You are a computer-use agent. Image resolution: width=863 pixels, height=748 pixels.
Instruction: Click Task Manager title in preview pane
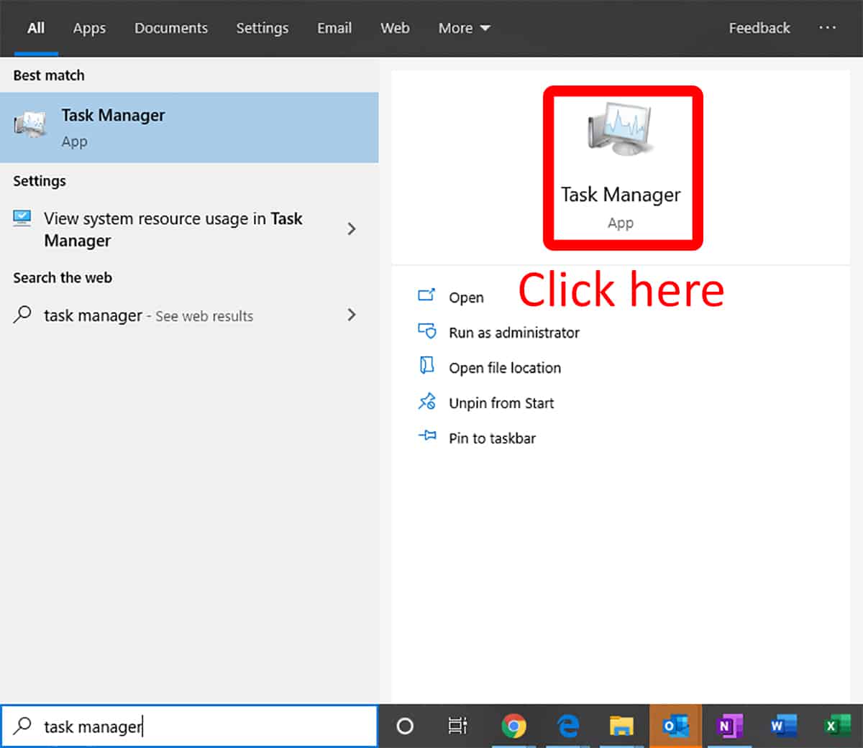(x=621, y=195)
